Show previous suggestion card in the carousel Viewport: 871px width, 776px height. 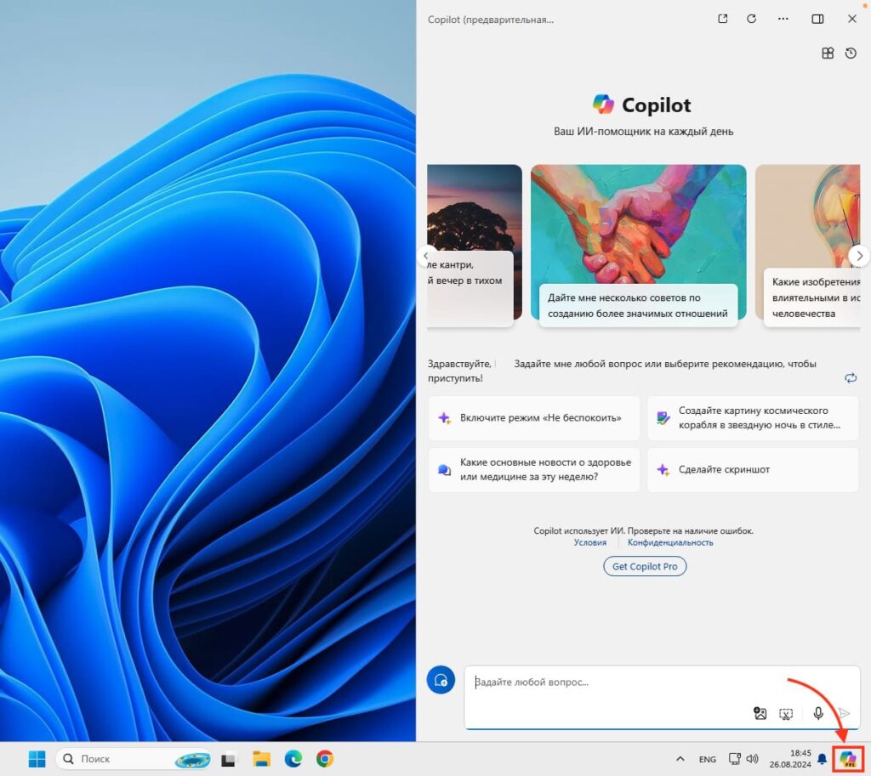427,256
